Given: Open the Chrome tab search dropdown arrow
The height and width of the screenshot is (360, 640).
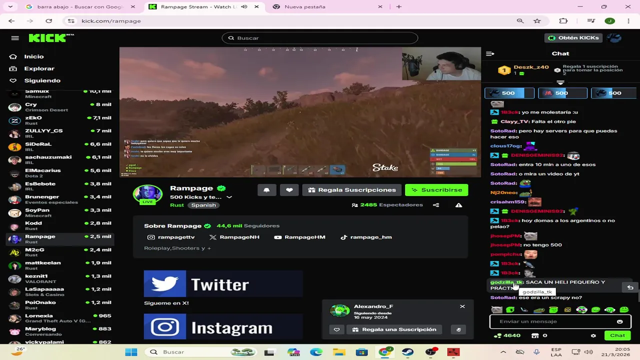Looking at the screenshot, I should (11, 7).
